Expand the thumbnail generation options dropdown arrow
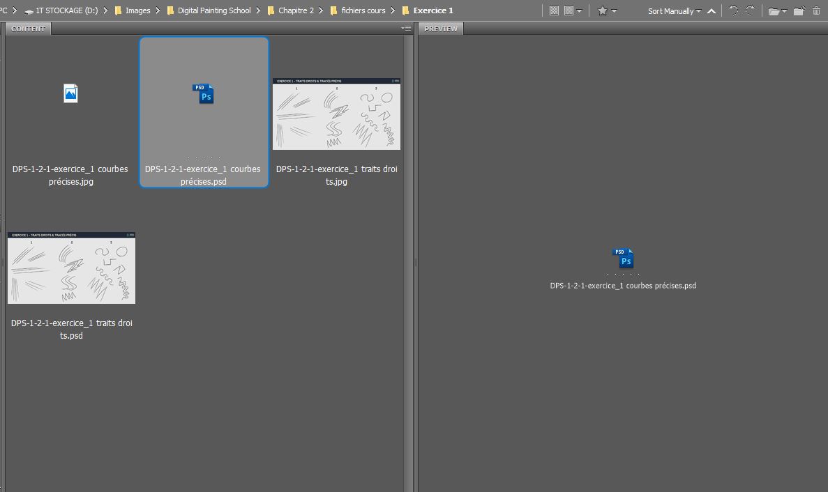The height and width of the screenshot is (492, 828). (x=579, y=11)
